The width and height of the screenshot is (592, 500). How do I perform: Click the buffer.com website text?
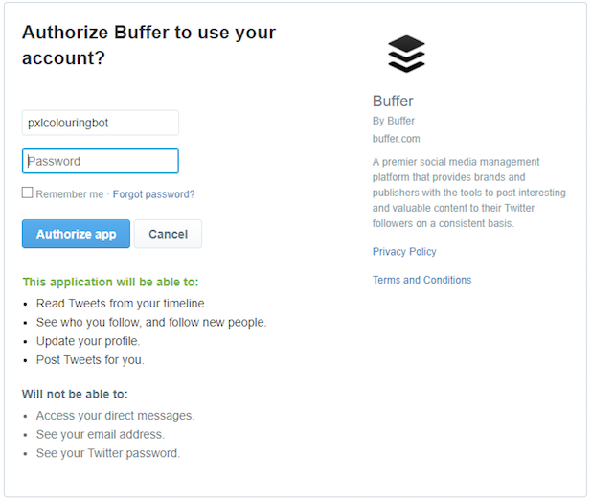[396, 139]
